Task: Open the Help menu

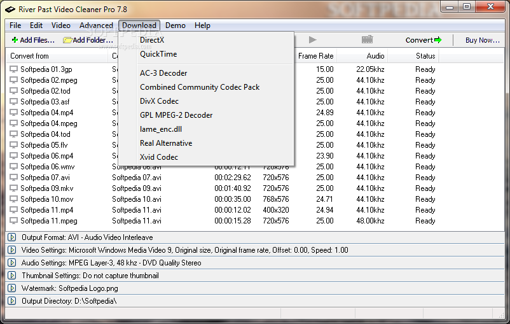Action: (202, 25)
